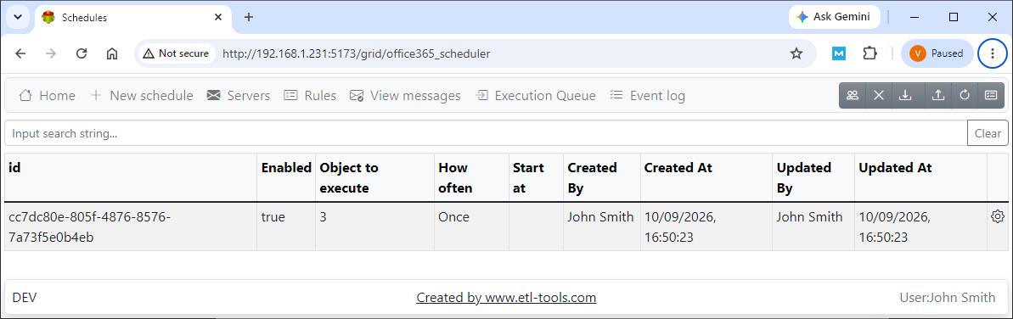Image resolution: width=1013 pixels, height=319 pixels.
Task: Follow the Created by www.etl-tools.com link
Action: click(x=506, y=298)
